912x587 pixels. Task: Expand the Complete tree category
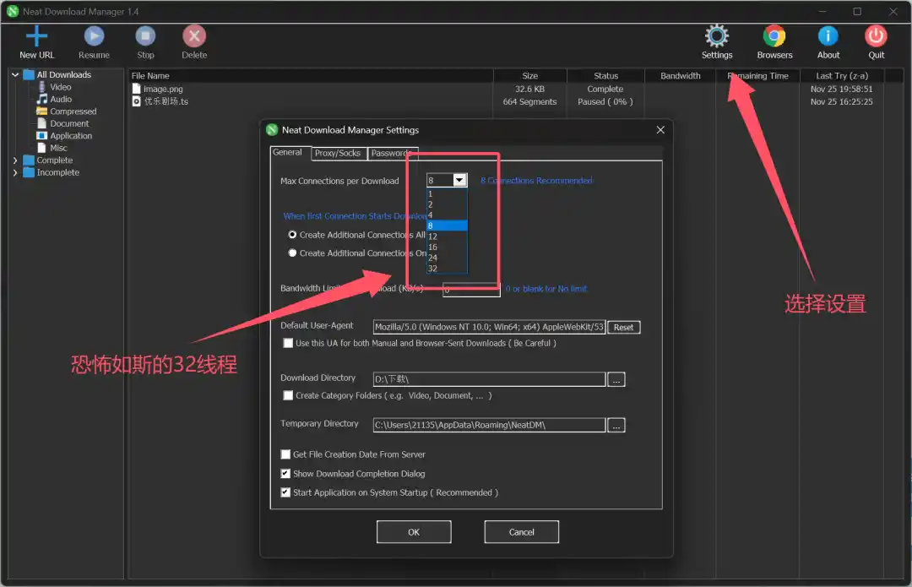(15, 160)
